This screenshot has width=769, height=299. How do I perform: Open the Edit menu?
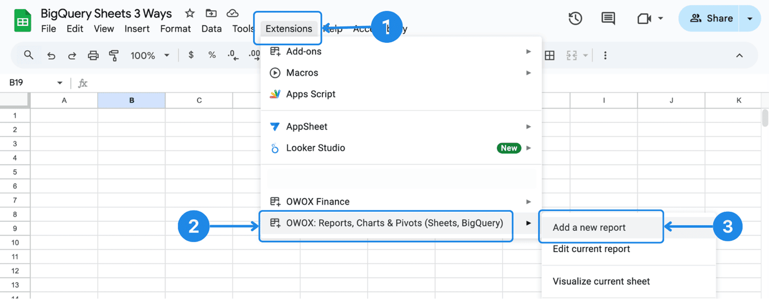[x=75, y=29]
